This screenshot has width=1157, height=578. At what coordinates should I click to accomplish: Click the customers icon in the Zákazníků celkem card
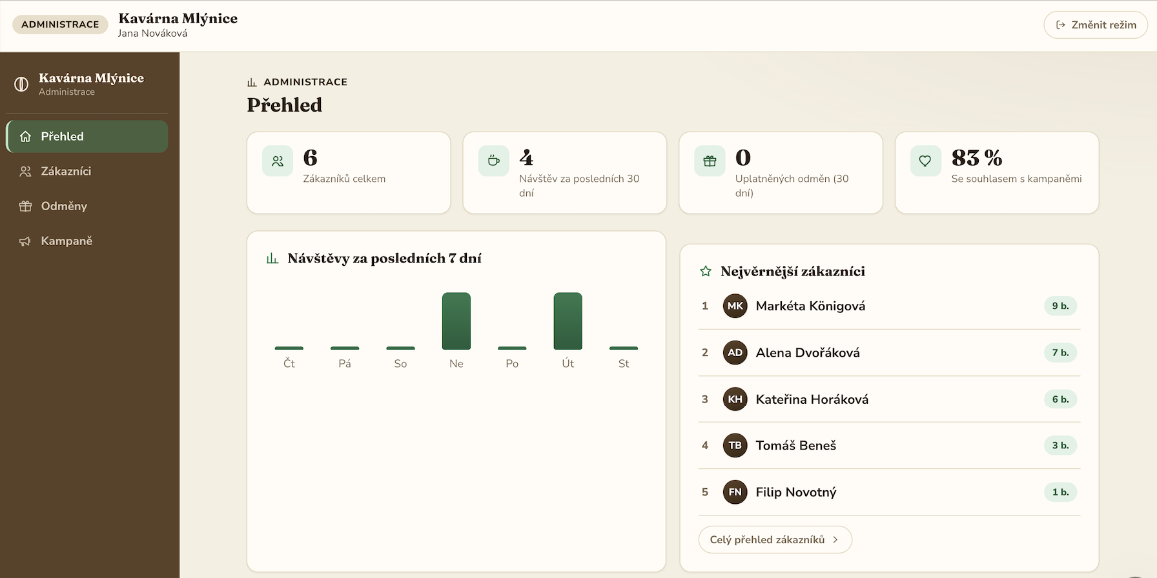tap(278, 161)
